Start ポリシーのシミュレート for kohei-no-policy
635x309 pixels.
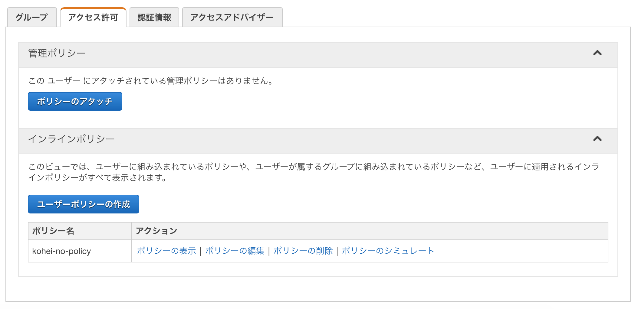point(387,250)
